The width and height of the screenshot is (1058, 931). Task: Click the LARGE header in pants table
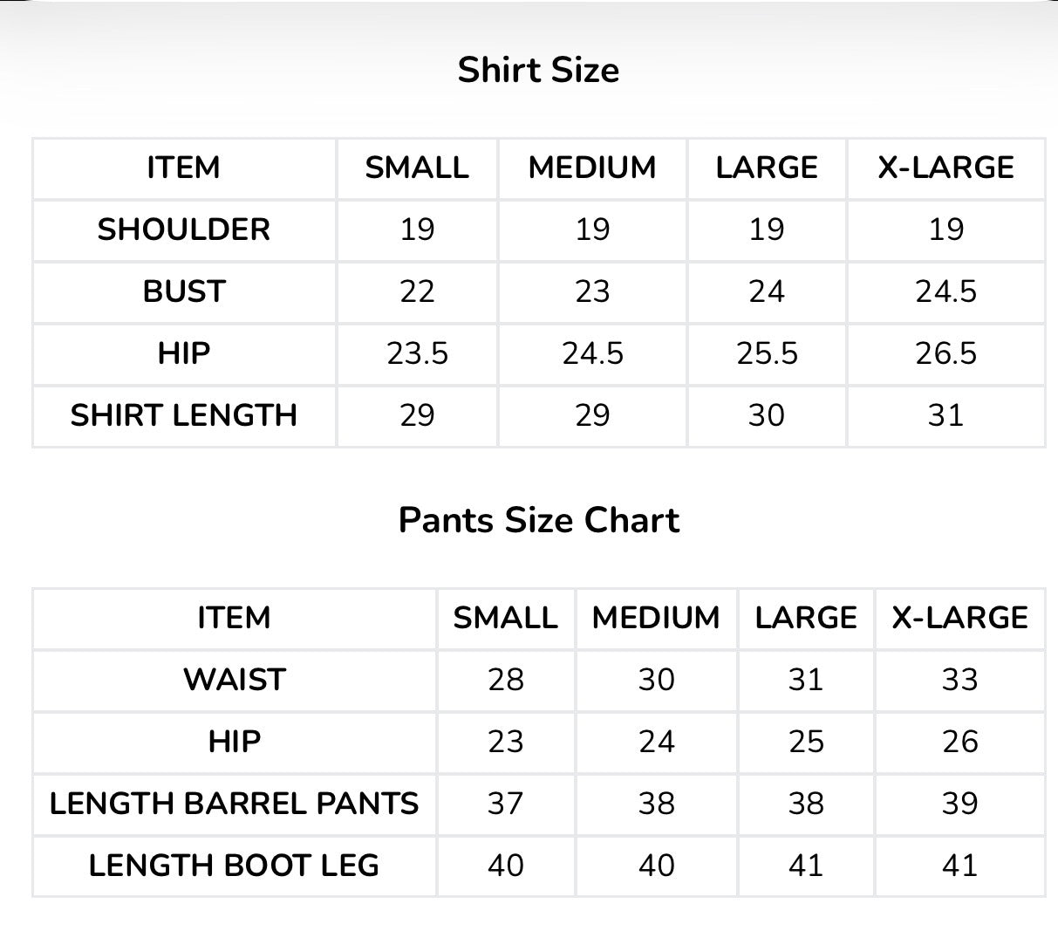click(806, 618)
